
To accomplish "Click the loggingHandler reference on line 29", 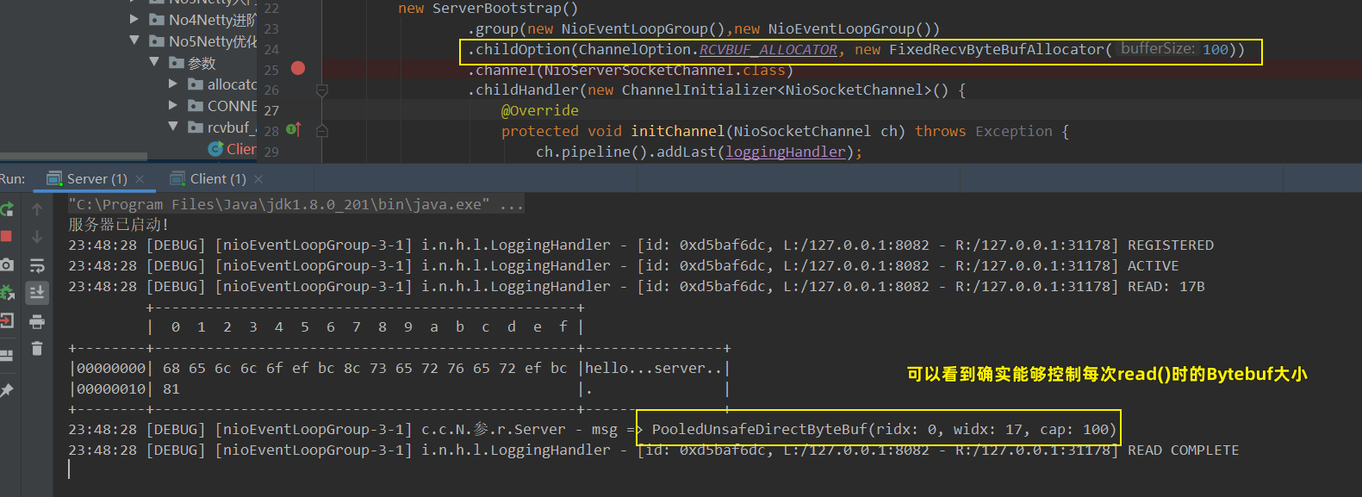I will 786,152.
